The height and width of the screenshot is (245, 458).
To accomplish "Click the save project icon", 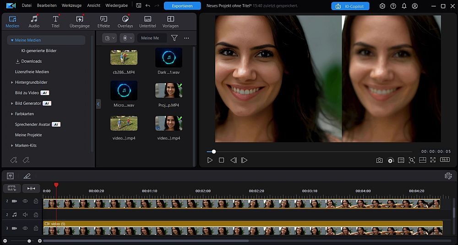I will pyautogui.click(x=138, y=5).
